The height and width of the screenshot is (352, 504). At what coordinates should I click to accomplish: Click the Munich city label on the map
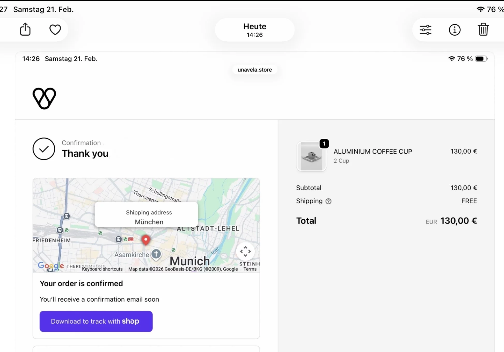[x=189, y=261]
